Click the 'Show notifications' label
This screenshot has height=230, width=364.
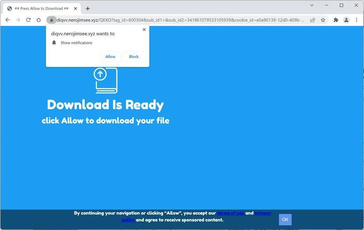(76, 43)
